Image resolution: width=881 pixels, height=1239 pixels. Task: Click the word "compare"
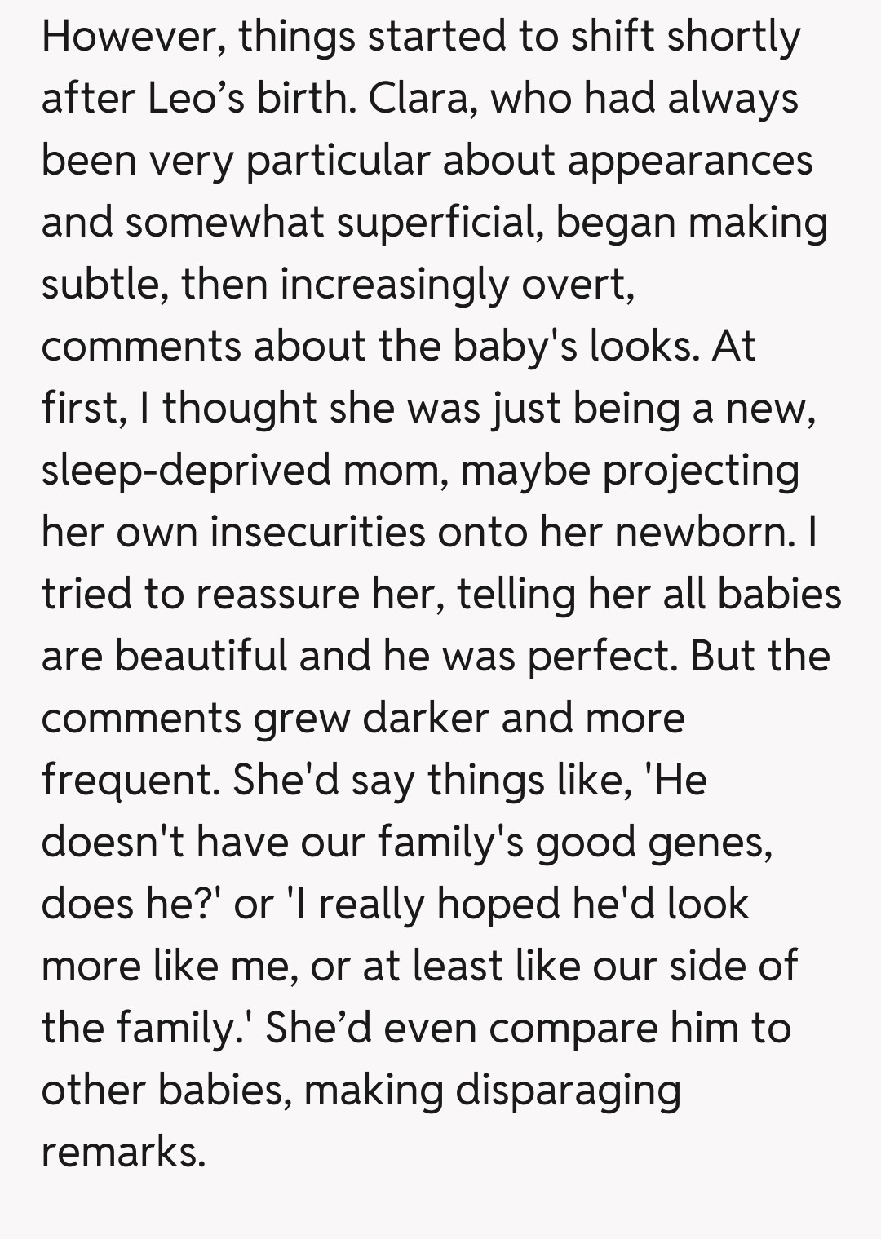(x=573, y=1029)
